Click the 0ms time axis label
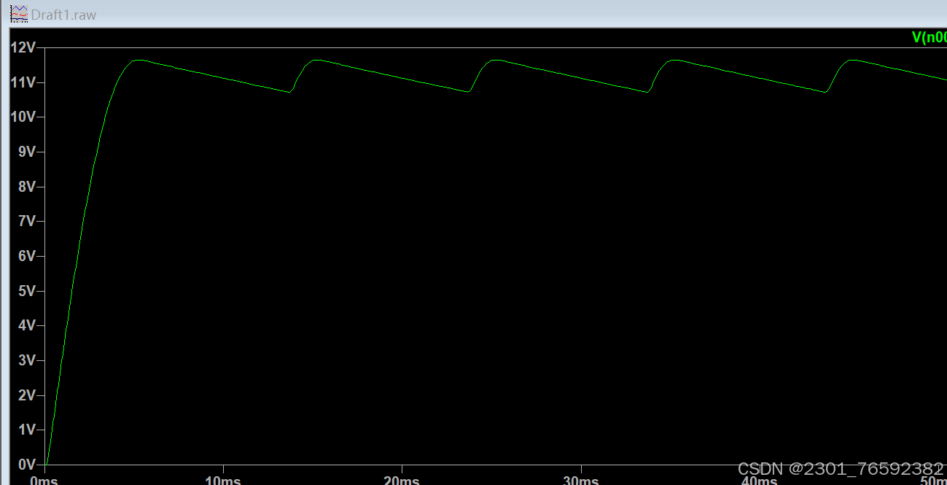Image resolution: width=947 pixels, height=485 pixels. (x=44, y=481)
